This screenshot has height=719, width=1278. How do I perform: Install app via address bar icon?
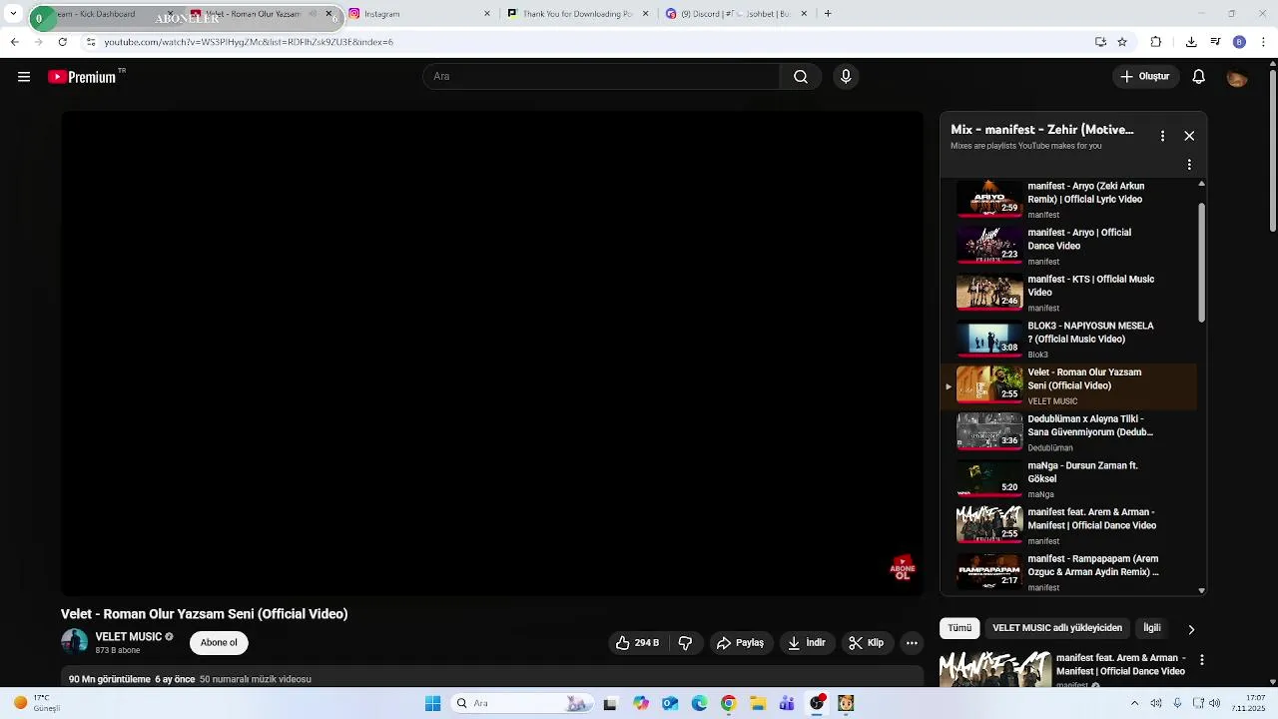coord(1100,42)
